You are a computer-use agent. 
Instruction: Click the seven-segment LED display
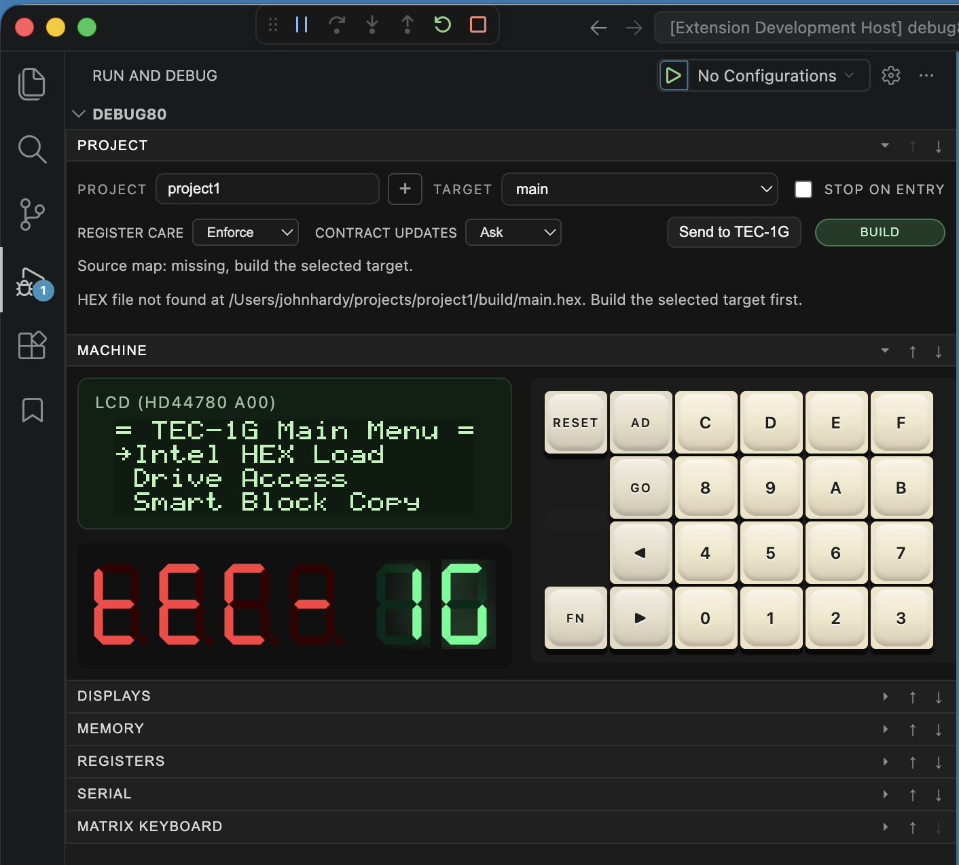pyautogui.click(x=295, y=606)
